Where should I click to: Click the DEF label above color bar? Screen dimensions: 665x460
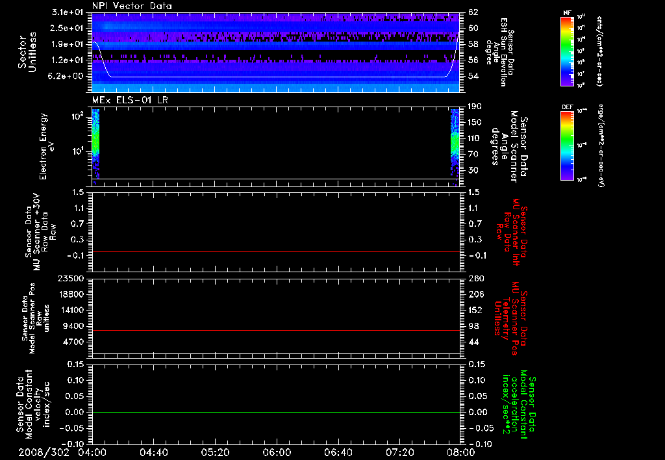click(x=567, y=107)
